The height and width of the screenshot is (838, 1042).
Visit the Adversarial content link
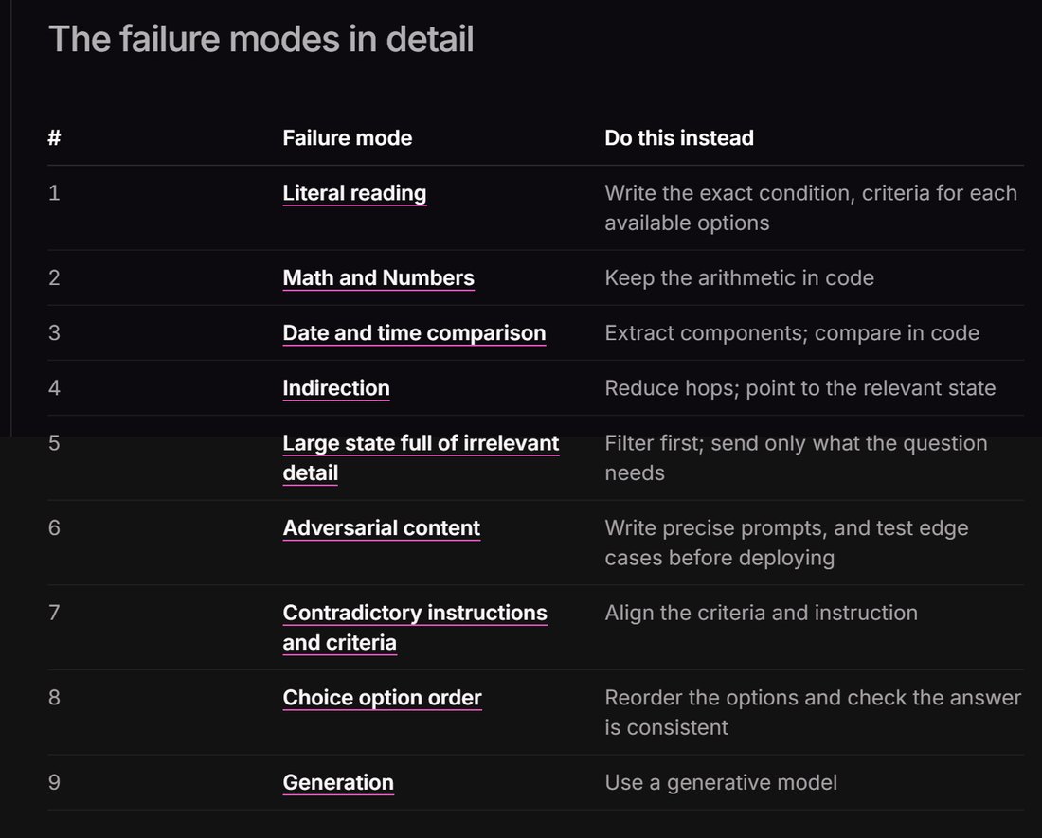point(382,528)
